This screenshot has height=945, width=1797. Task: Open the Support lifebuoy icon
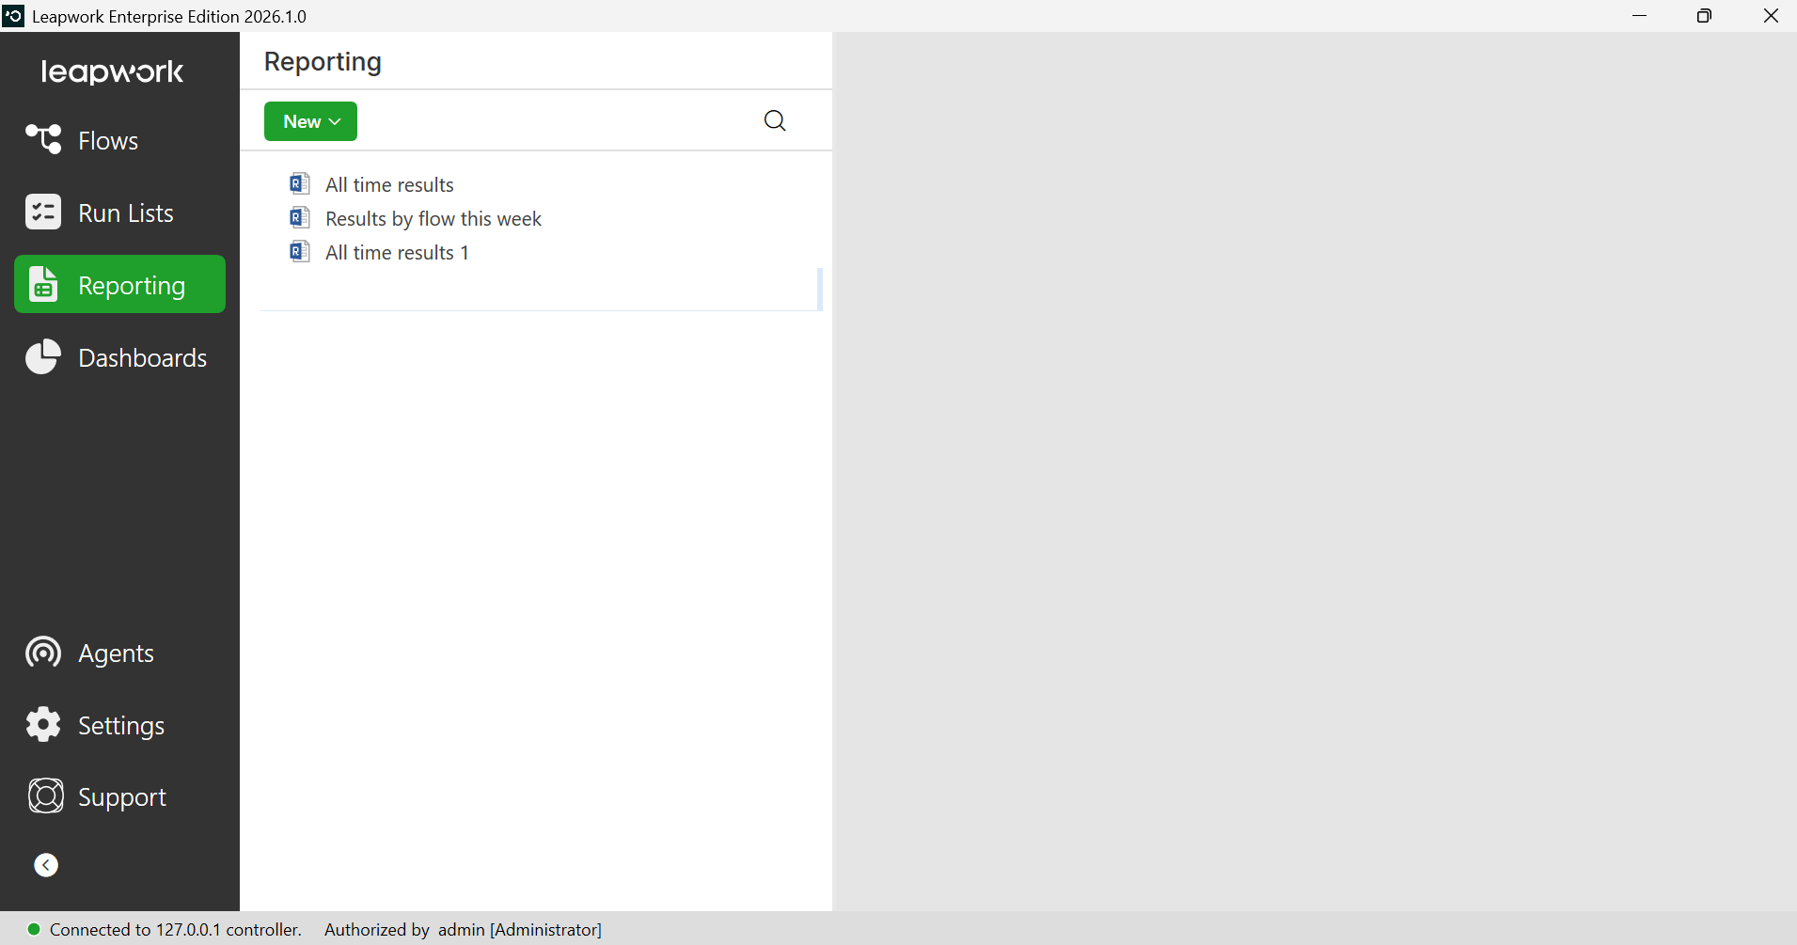coord(45,796)
